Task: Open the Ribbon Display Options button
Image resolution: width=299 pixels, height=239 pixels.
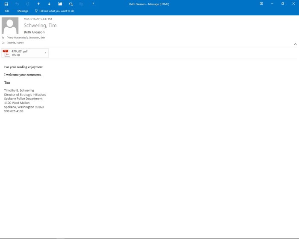Action: 261,3
